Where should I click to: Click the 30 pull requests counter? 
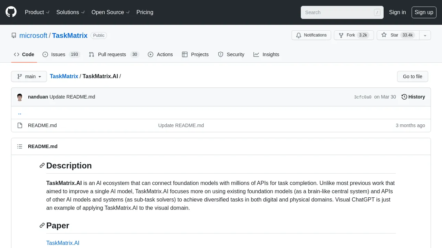pos(135,54)
